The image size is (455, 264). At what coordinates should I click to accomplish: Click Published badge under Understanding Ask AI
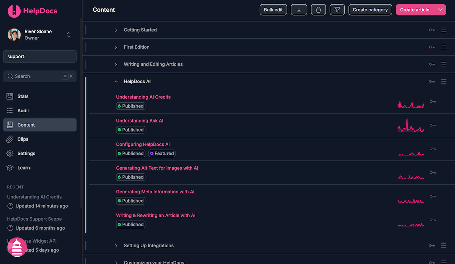131,130
